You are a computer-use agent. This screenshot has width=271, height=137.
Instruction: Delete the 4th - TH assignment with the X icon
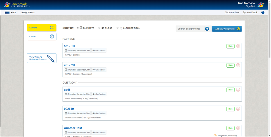238,65
